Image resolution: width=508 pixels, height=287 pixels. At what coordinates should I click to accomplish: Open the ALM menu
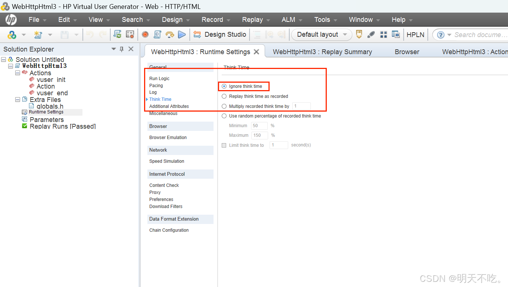[292, 20]
